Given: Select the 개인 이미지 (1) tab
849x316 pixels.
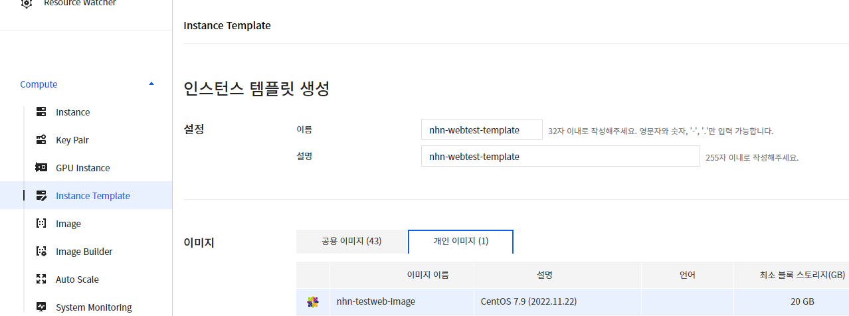Looking at the screenshot, I should (x=460, y=241).
